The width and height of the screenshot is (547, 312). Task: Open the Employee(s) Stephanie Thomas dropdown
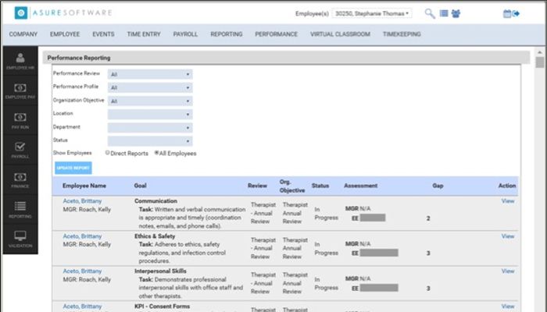(372, 13)
